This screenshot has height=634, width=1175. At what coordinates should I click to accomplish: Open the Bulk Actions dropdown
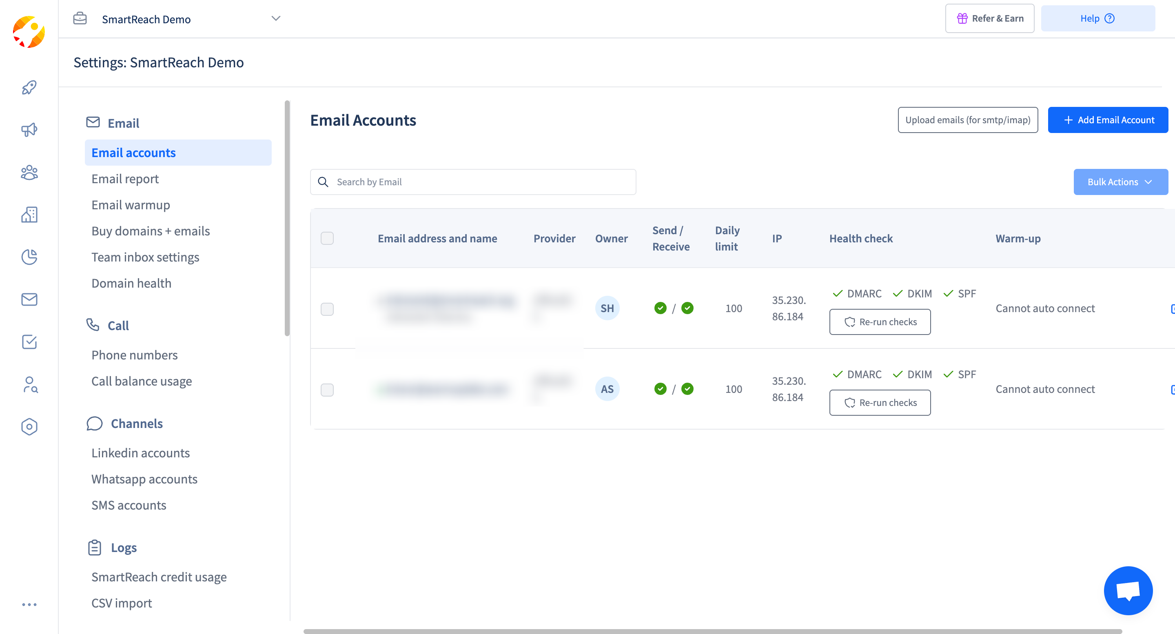click(x=1120, y=182)
